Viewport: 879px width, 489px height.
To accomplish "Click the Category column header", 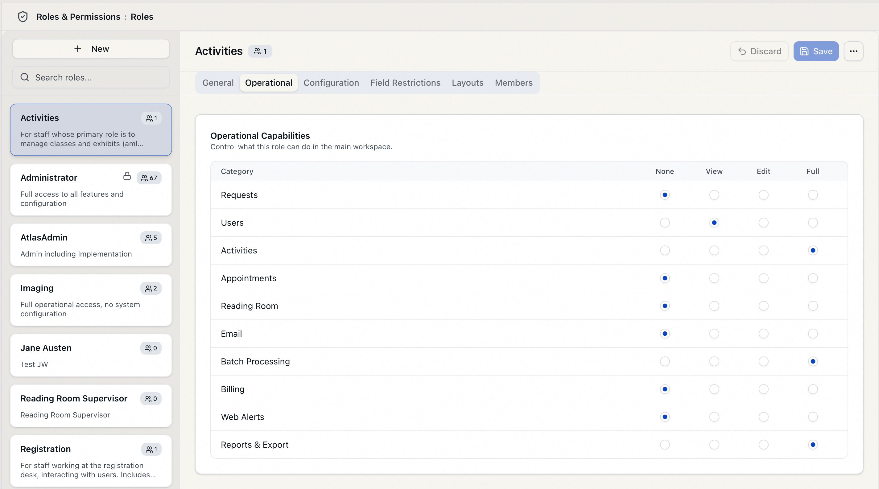I will [x=237, y=171].
